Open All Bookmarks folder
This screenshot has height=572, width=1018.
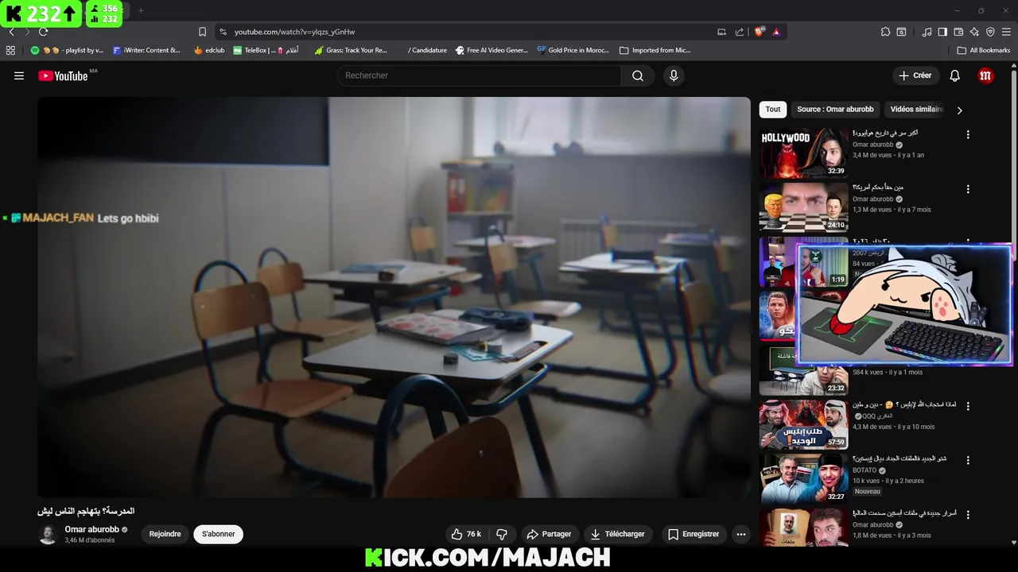coord(984,50)
